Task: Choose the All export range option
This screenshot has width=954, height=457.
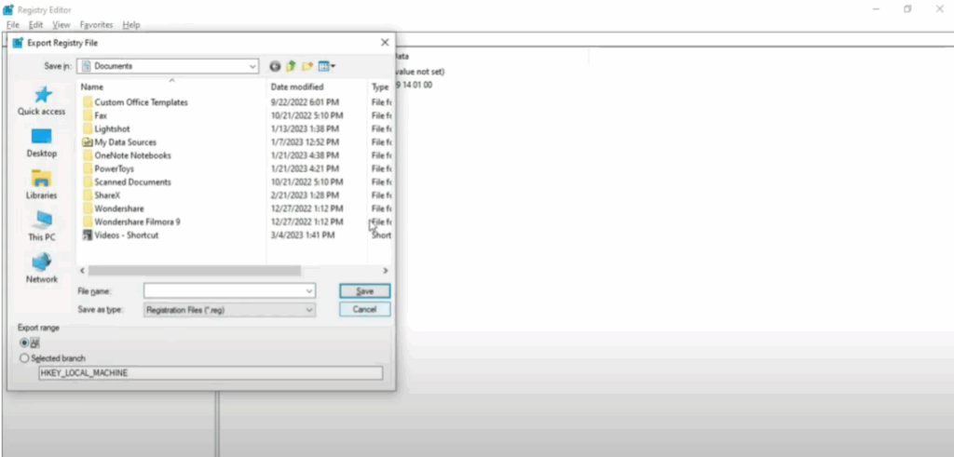Action: click(24, 343)
